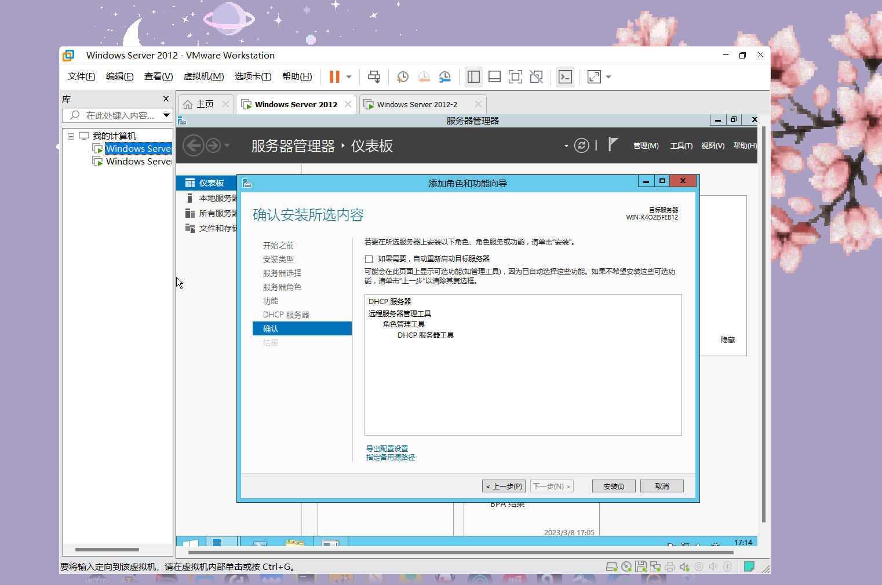Click the hard disk status icon in VMware

(611, 567)
